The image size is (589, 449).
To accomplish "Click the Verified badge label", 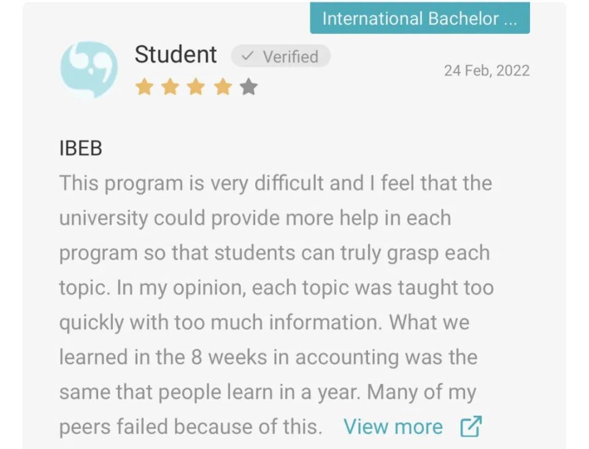I will 290,57.
